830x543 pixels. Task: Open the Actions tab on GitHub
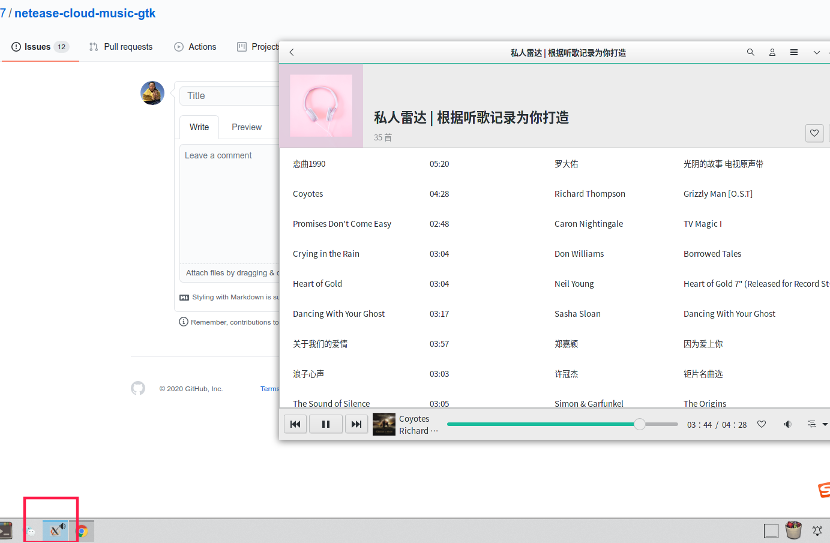(x=195, y=47)
